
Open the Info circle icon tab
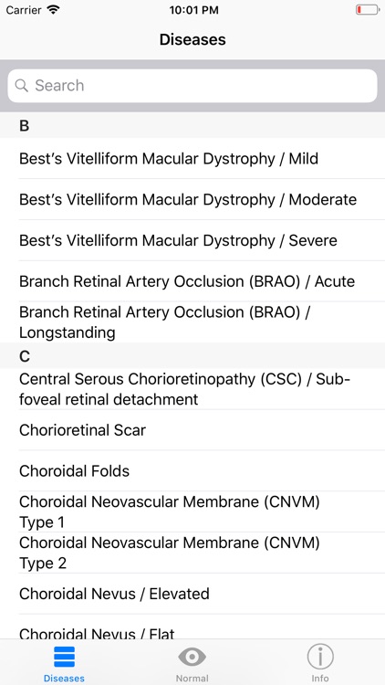pos(320,657)
